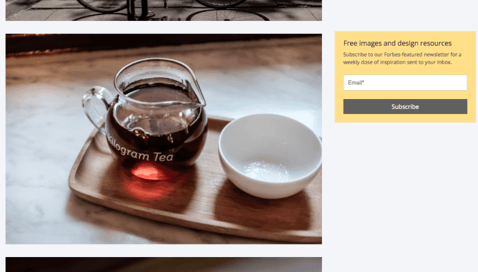Click the Subscribe button
The image size is (478, 272).
click(405, 107)
